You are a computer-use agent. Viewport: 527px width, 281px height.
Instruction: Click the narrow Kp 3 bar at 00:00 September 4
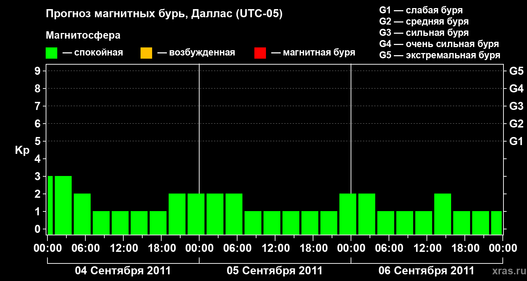pos(50,205)
